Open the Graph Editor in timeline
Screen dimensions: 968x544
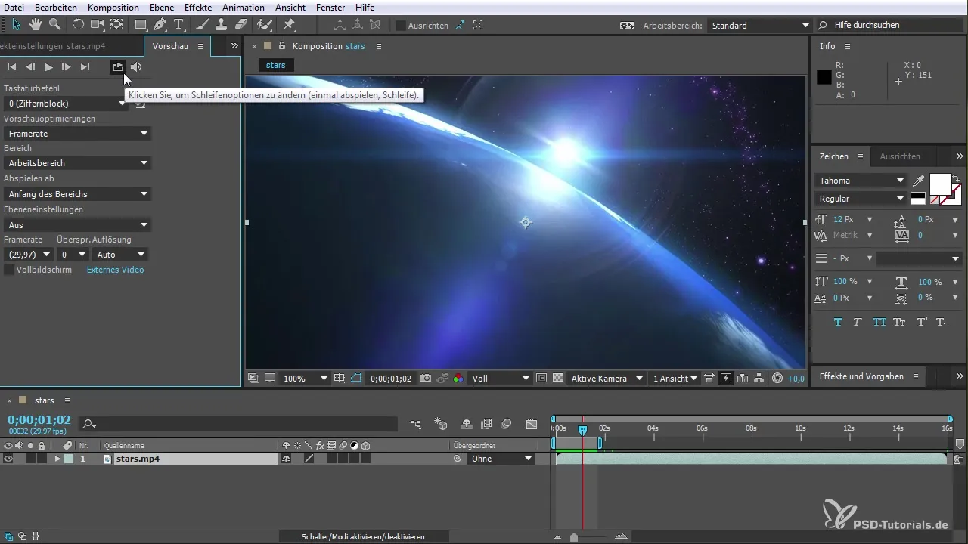click(532, 425)
